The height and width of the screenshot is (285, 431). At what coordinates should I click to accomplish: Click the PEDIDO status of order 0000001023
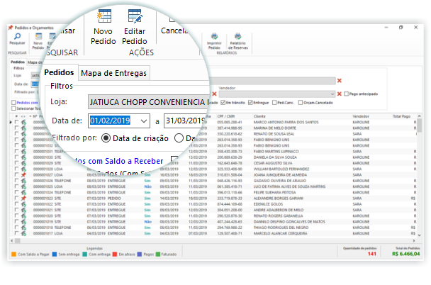coord(114,199)
